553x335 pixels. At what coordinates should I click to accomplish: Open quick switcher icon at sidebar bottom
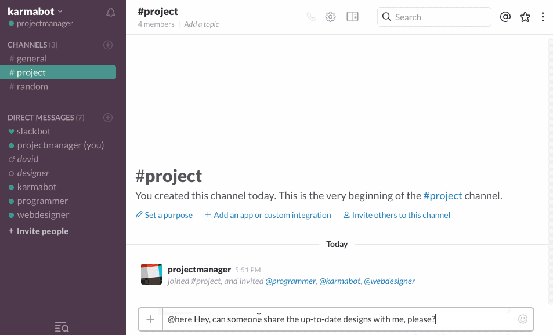(62, 327)
